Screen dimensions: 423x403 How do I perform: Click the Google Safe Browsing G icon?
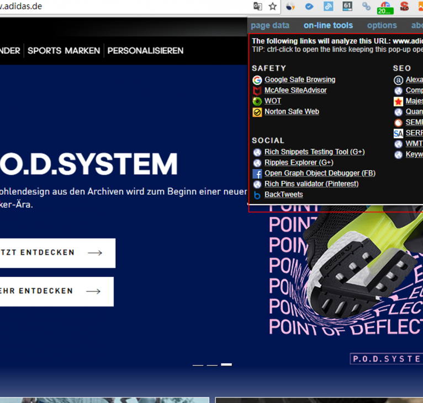(x=257, y=80)
